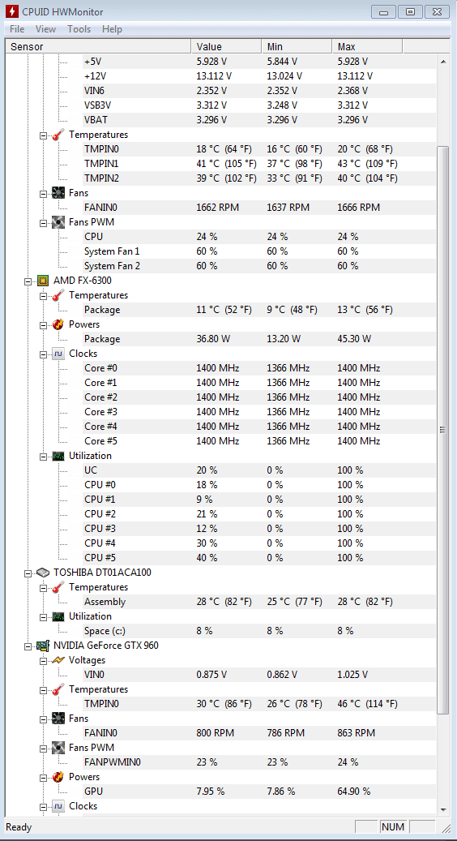Click the Value column header
The image size is (457, 841).
click(225, 47)
